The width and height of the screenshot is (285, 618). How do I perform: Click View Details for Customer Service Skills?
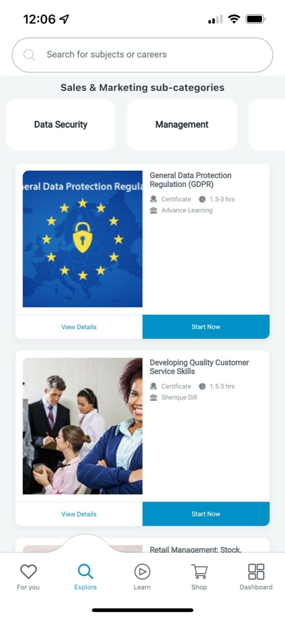point(79,514)
